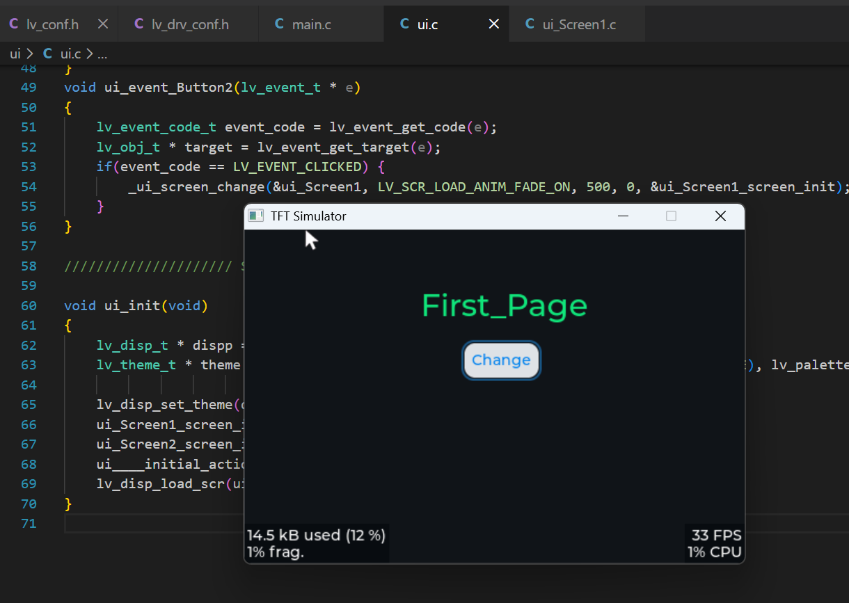
Task: Click the "33 FPS" performance readout
Action: pos(717,535)
